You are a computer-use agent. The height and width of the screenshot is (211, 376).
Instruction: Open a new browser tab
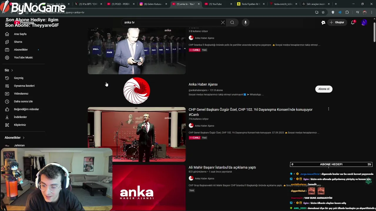336,4
